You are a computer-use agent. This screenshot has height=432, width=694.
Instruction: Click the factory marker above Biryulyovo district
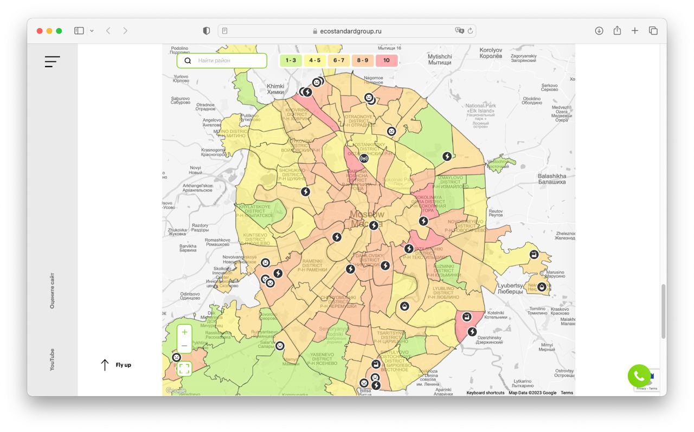click(x=375, y=364)
